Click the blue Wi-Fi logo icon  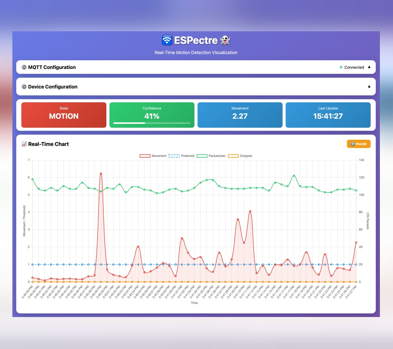167,40
